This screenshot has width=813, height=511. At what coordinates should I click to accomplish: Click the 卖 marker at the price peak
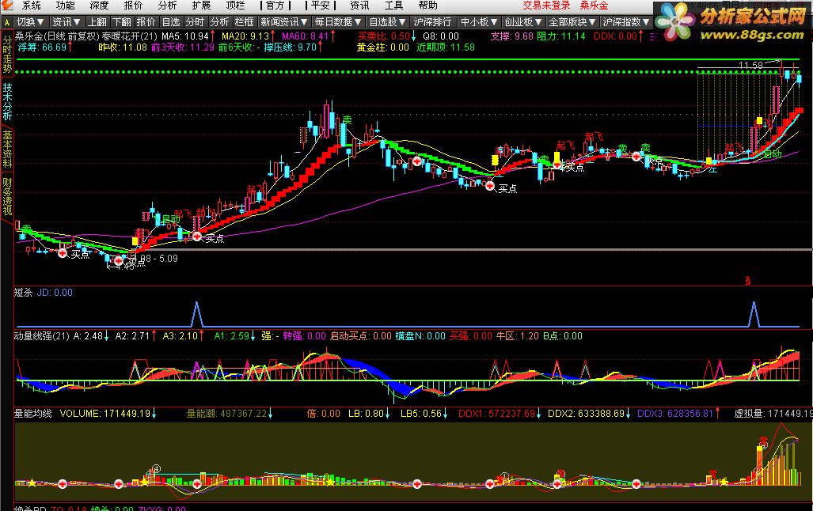[x=347, y=120]
